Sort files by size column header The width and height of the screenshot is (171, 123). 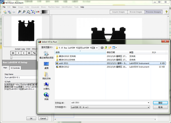pyautogui.click(x=158, y=52)
